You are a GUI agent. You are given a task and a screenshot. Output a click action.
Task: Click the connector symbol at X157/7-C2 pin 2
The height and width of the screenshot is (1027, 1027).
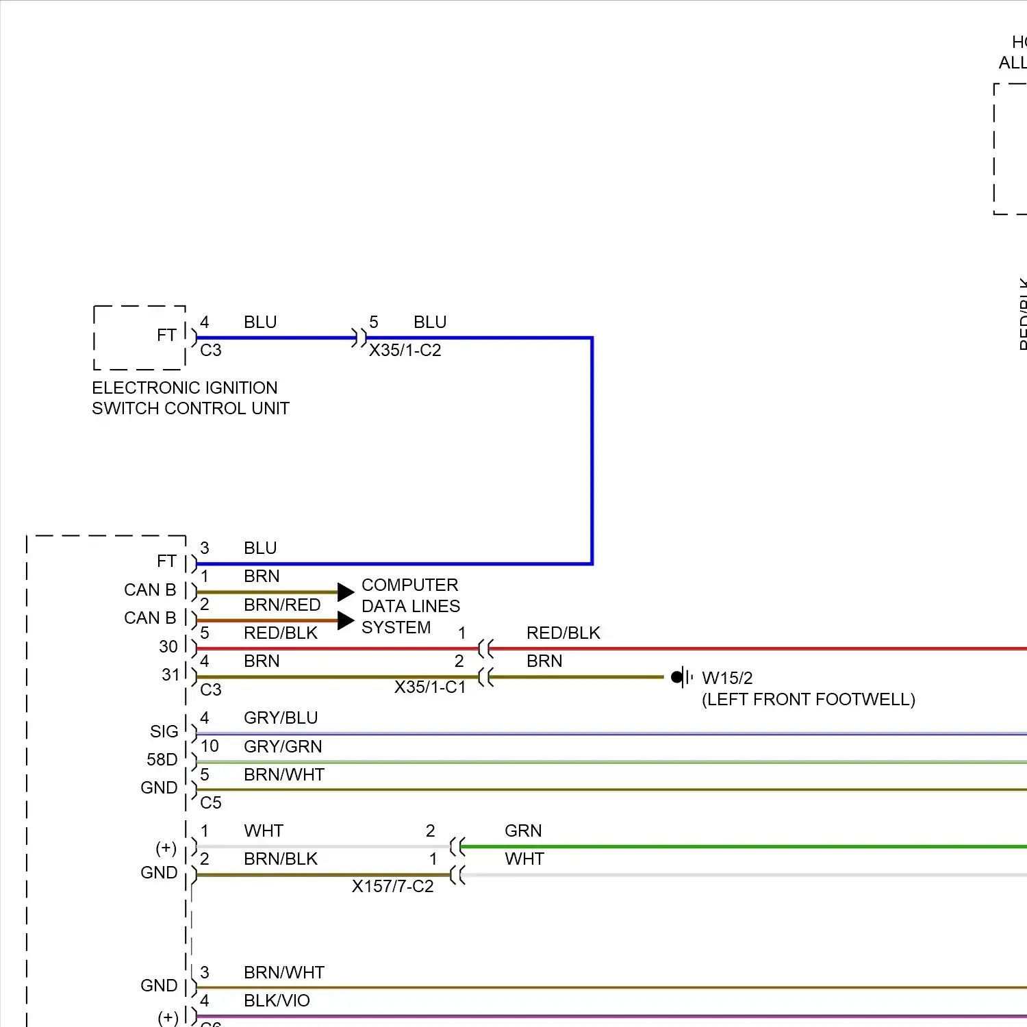click(x=457, y=847)
